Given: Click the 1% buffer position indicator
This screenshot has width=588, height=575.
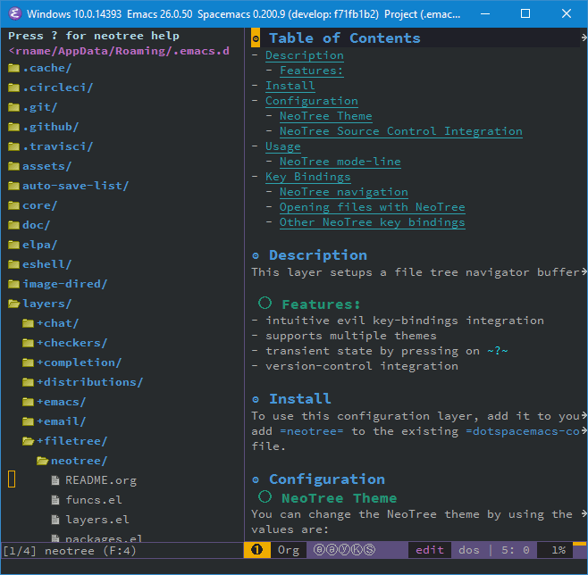Looking at the screenshot, I should click(559, 550).
